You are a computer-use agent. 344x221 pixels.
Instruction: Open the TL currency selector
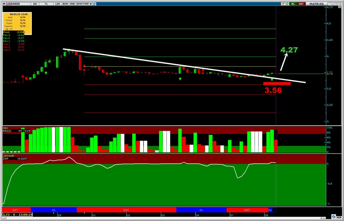tap(46, 4)
